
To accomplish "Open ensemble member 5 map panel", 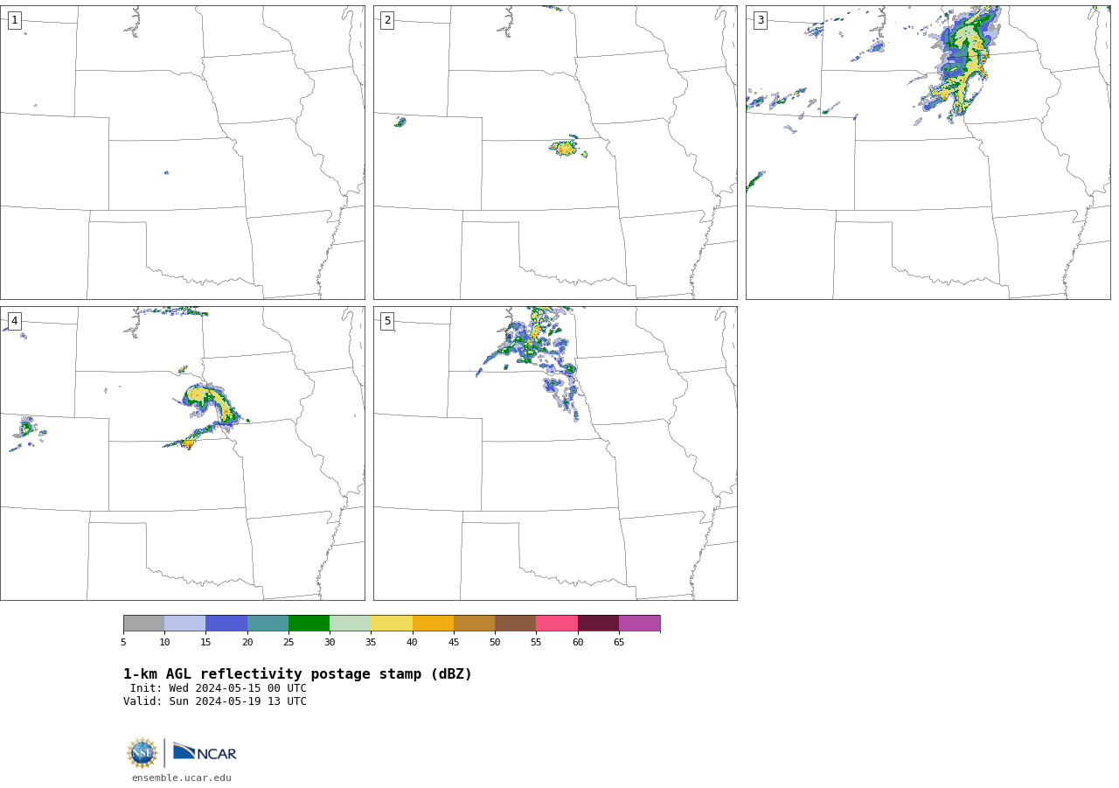I will click(555, 453).
